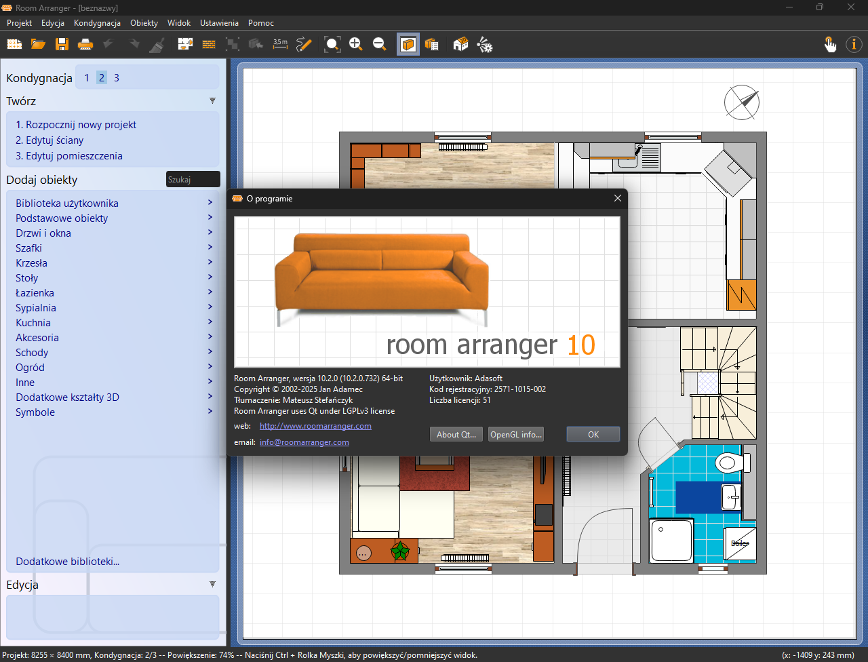Start a new project with toolbar icon

point(14,45)
